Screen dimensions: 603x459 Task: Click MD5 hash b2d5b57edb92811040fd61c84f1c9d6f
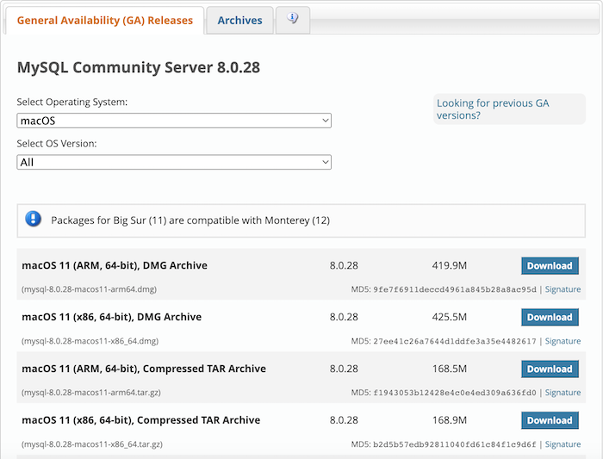[x=455, y=444]
